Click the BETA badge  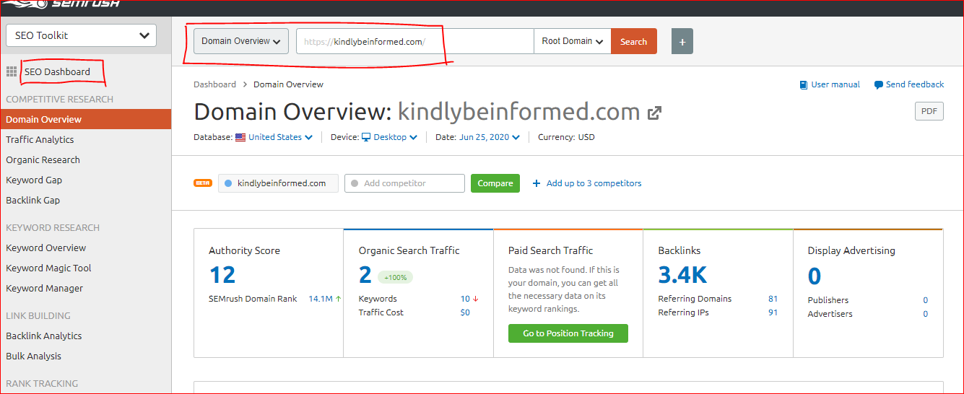[203, 183]
